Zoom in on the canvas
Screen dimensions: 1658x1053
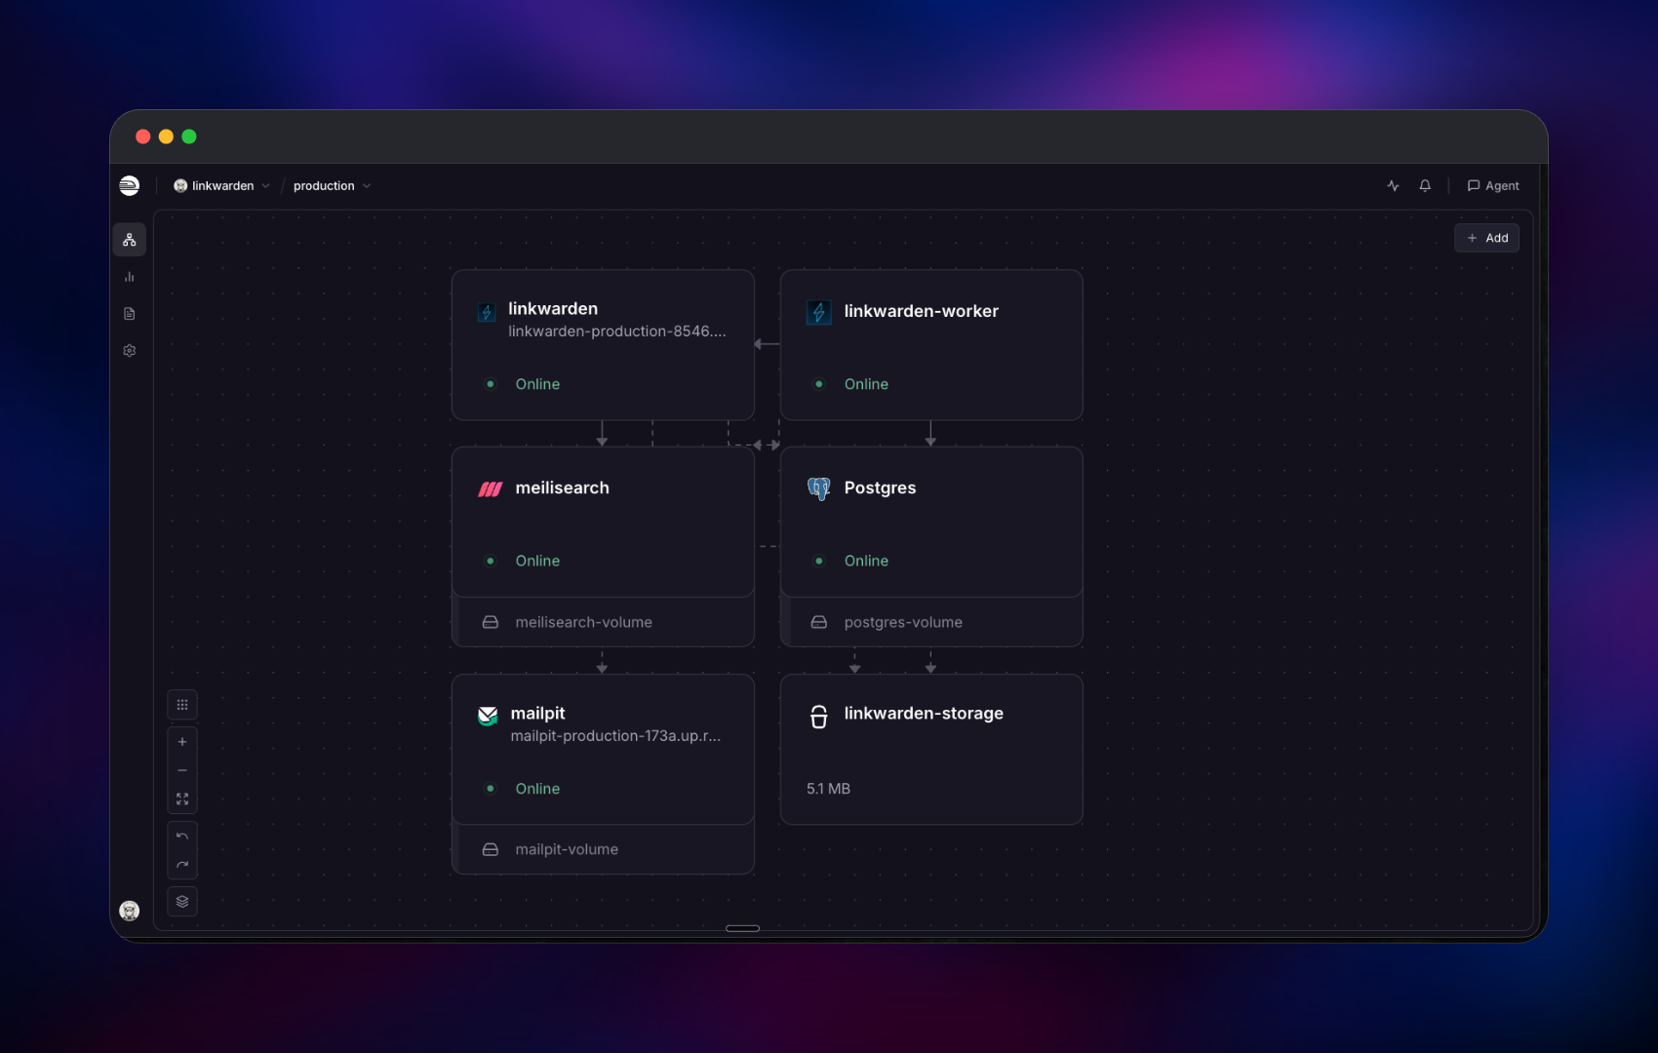182,742
